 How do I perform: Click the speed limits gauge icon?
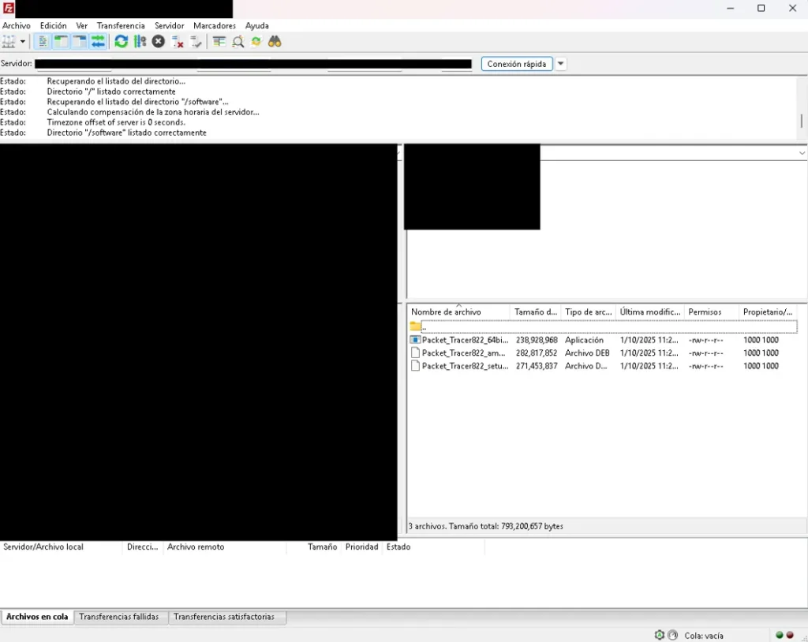point(672,635)
